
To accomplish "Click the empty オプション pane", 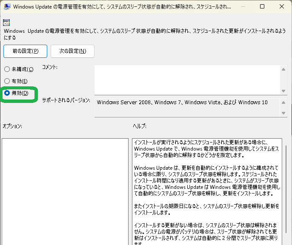I will 65,191.
